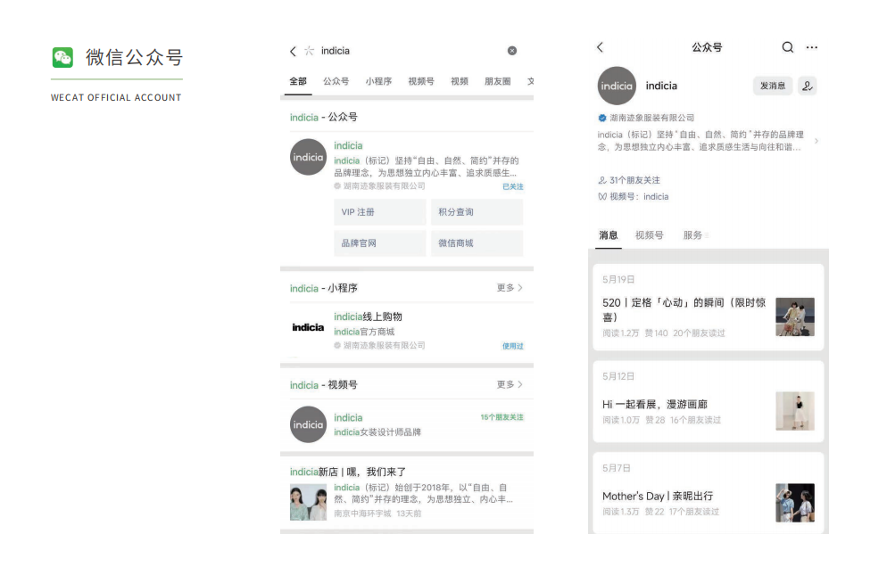Open the VIP 注册 menu button
887x567 pixels.
click(379, 212)
